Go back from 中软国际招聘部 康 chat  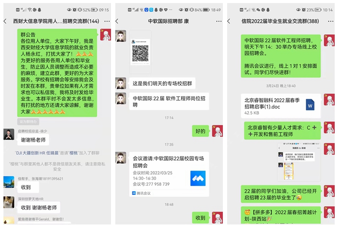117,21
